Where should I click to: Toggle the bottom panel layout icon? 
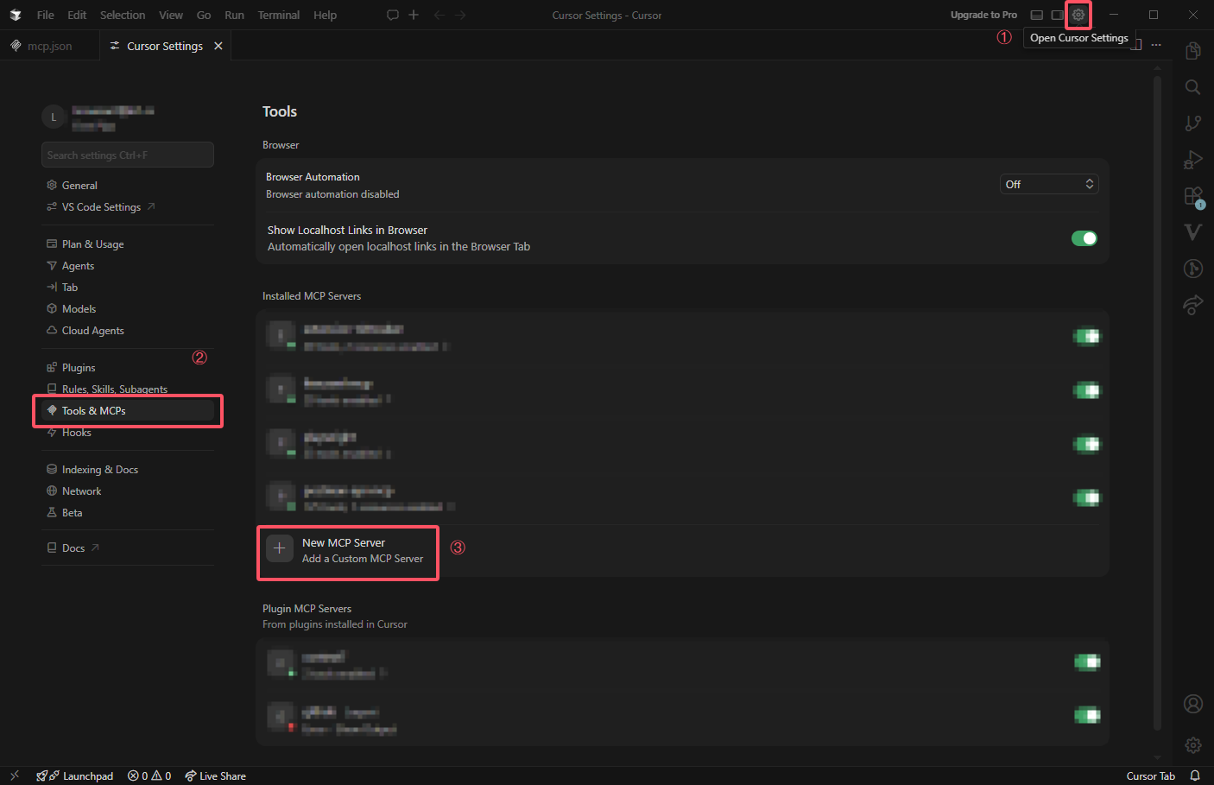coord(1037,15)
